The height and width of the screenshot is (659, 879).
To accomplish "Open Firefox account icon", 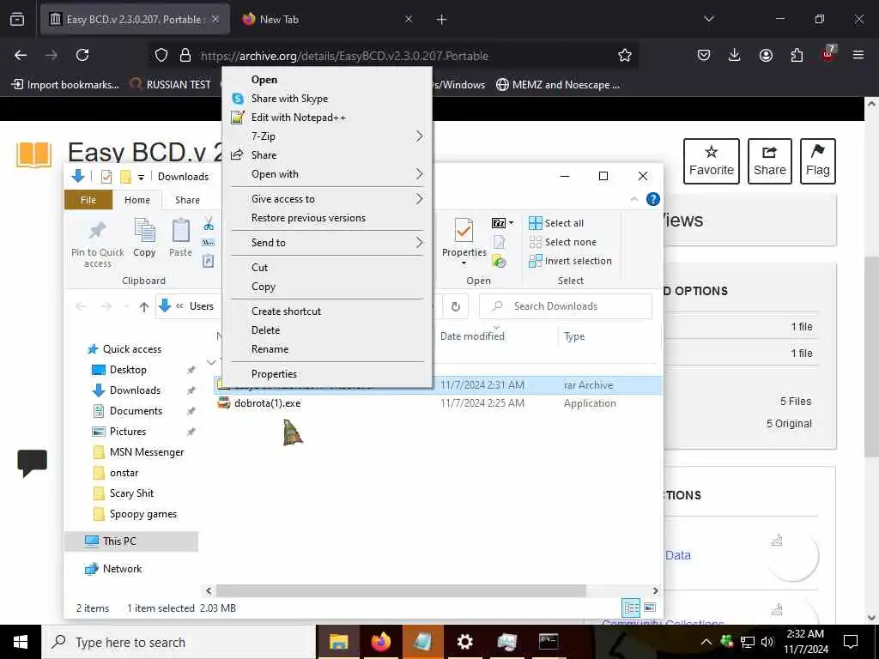I will point(766,55).
